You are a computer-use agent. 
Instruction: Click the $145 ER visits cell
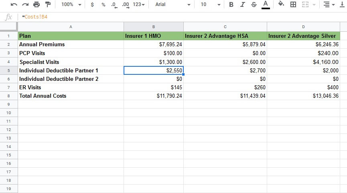pyautogui.click(x=154, y=87)
